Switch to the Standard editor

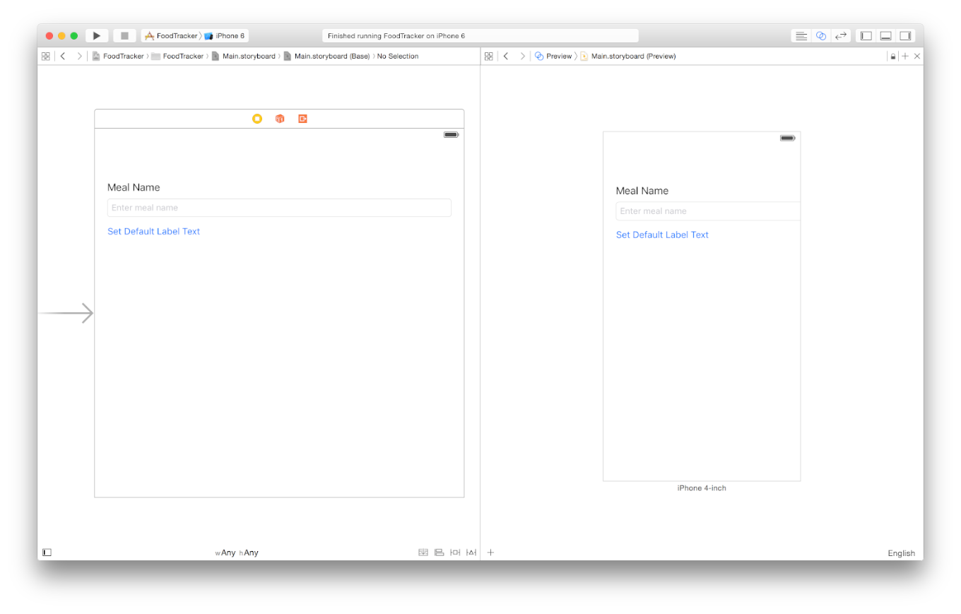[x=801, y=35]
